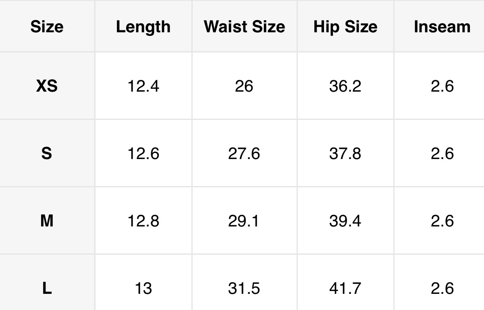Select the 39.4 hip size cell
The height and width of the screenshot is (310, 484).
(x=345, y=221)
